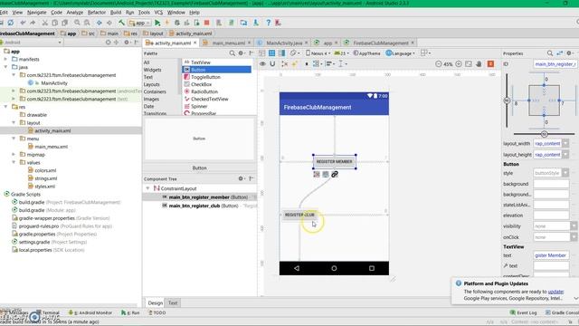Select Layouts category in Palette
The height and width of the screenshot is (326, 579).
pos(152,84)
